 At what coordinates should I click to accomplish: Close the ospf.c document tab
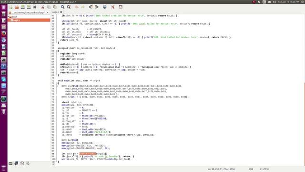[x=61, y=12]
